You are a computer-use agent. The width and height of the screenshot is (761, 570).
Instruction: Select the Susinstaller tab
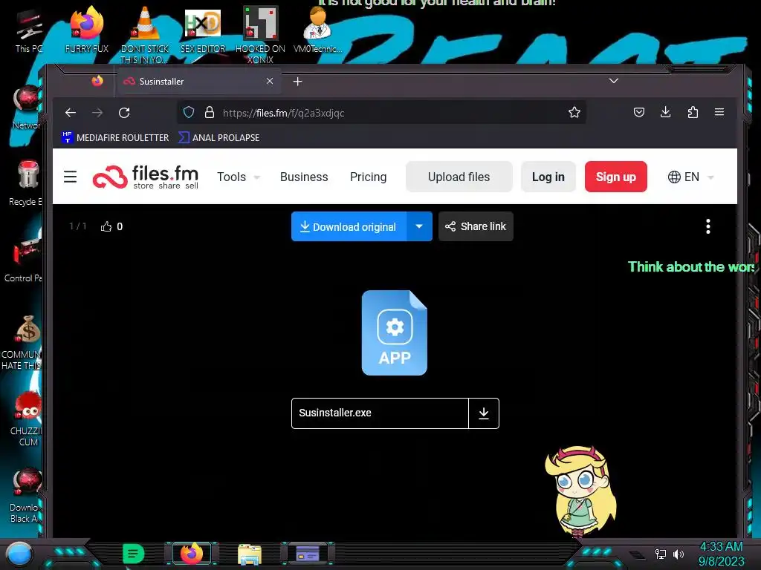(x=198, y=82)
